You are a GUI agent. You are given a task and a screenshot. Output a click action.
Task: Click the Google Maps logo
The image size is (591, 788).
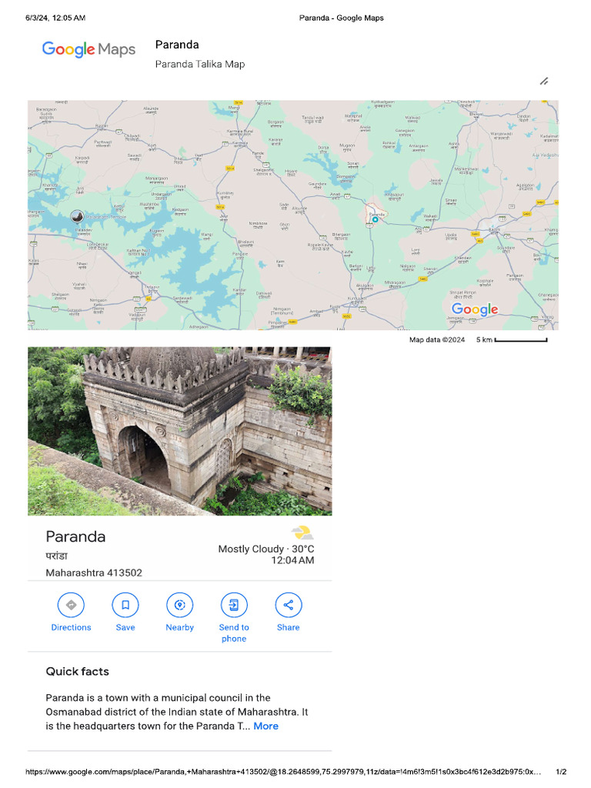click(x=89, y=49)
